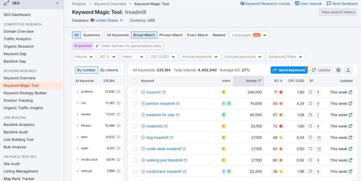Click the KD % column header
This screenshot has height=181, width=361.
(x=278, y=81)
